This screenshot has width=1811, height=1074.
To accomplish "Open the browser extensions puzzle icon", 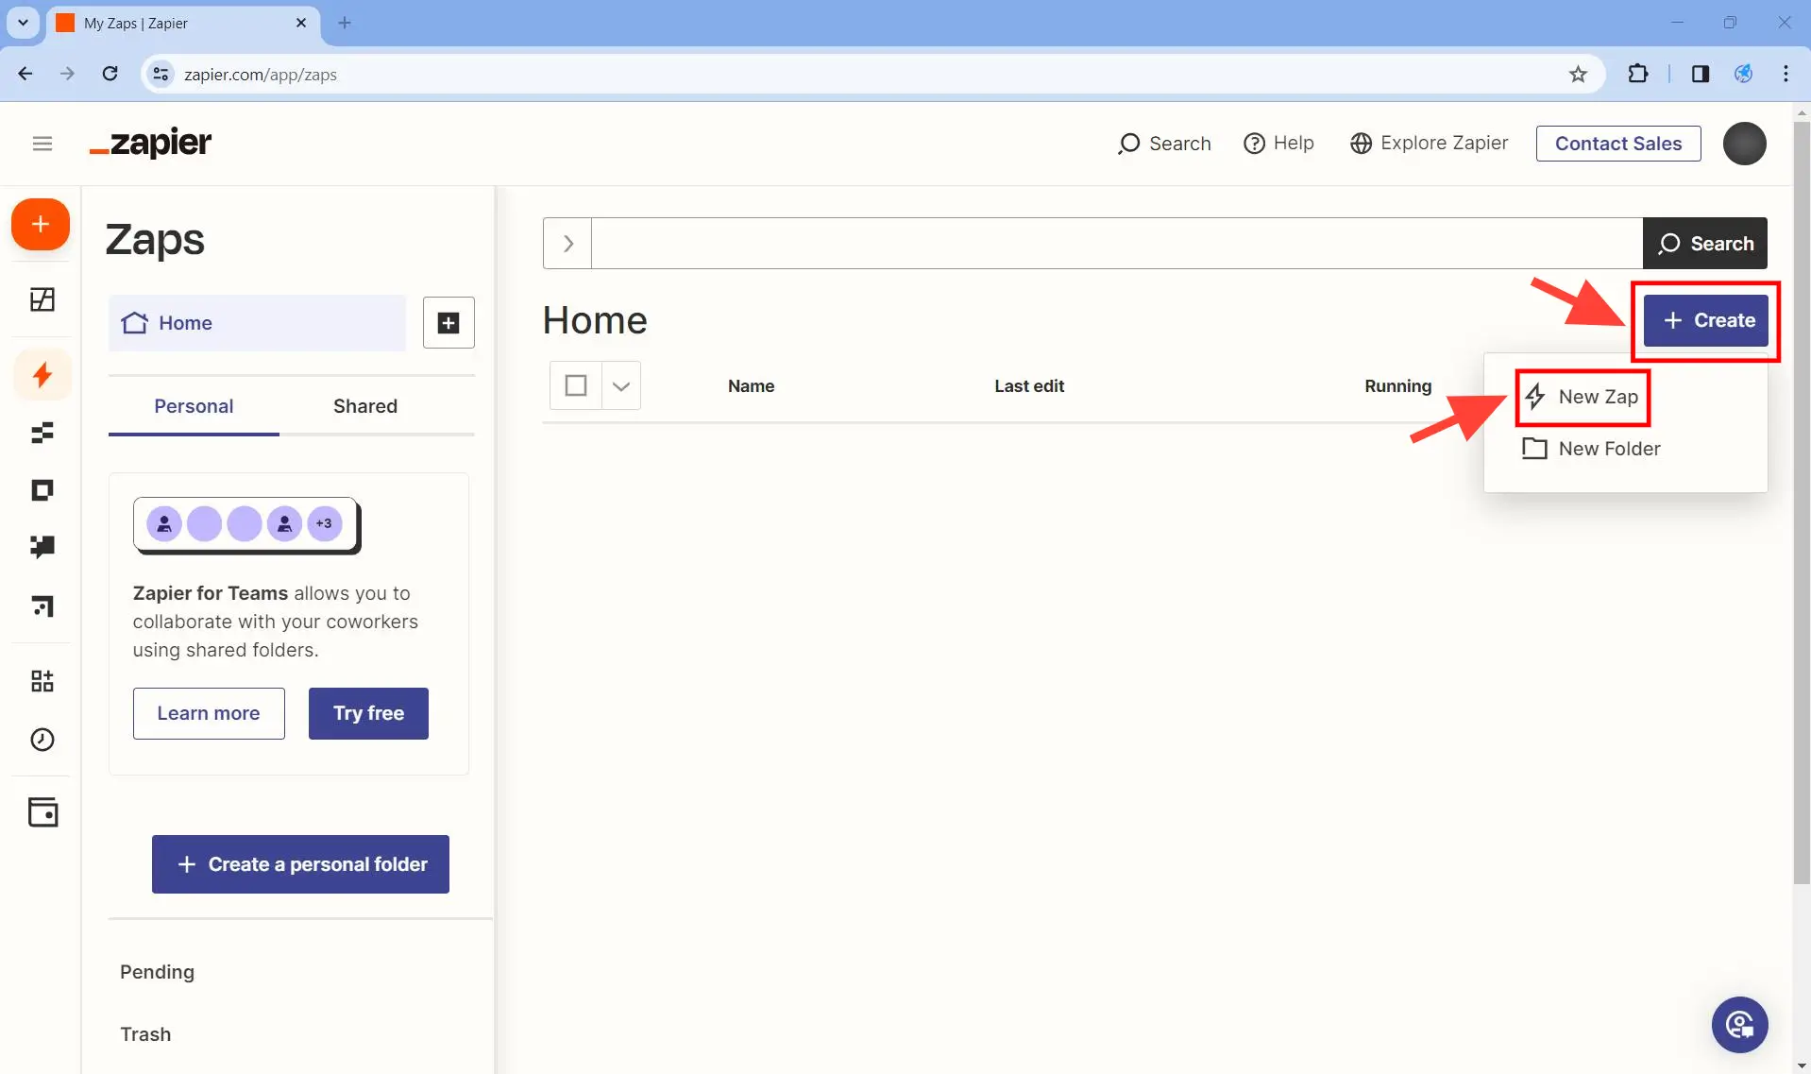I will (x=1638, y=74).
